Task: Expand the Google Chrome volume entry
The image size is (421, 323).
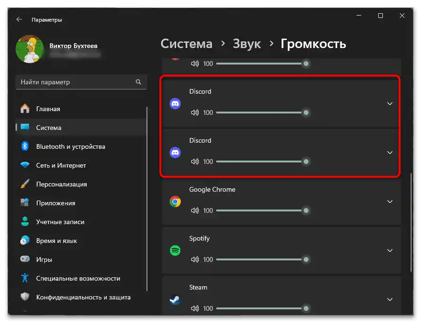Action: point(390,202)
